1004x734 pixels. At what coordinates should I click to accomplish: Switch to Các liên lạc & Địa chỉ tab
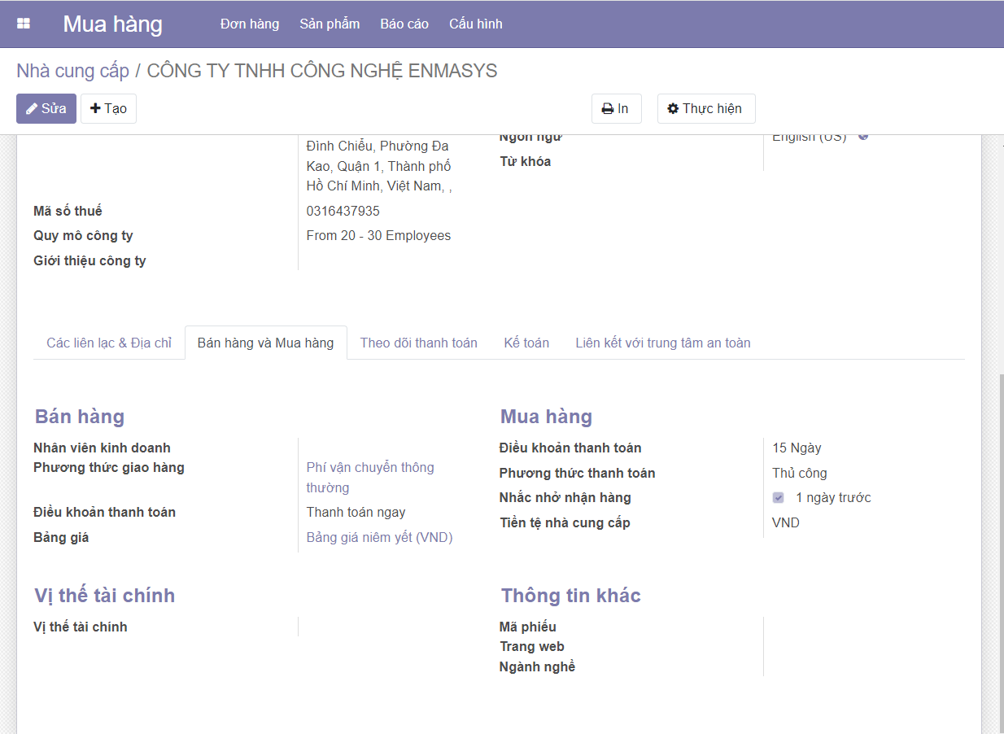[109, 343]
